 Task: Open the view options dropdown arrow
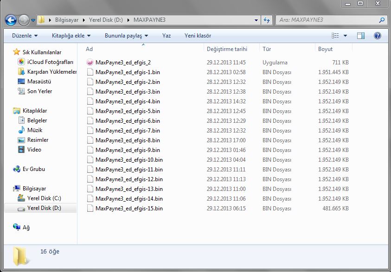[x=346, y=36]
